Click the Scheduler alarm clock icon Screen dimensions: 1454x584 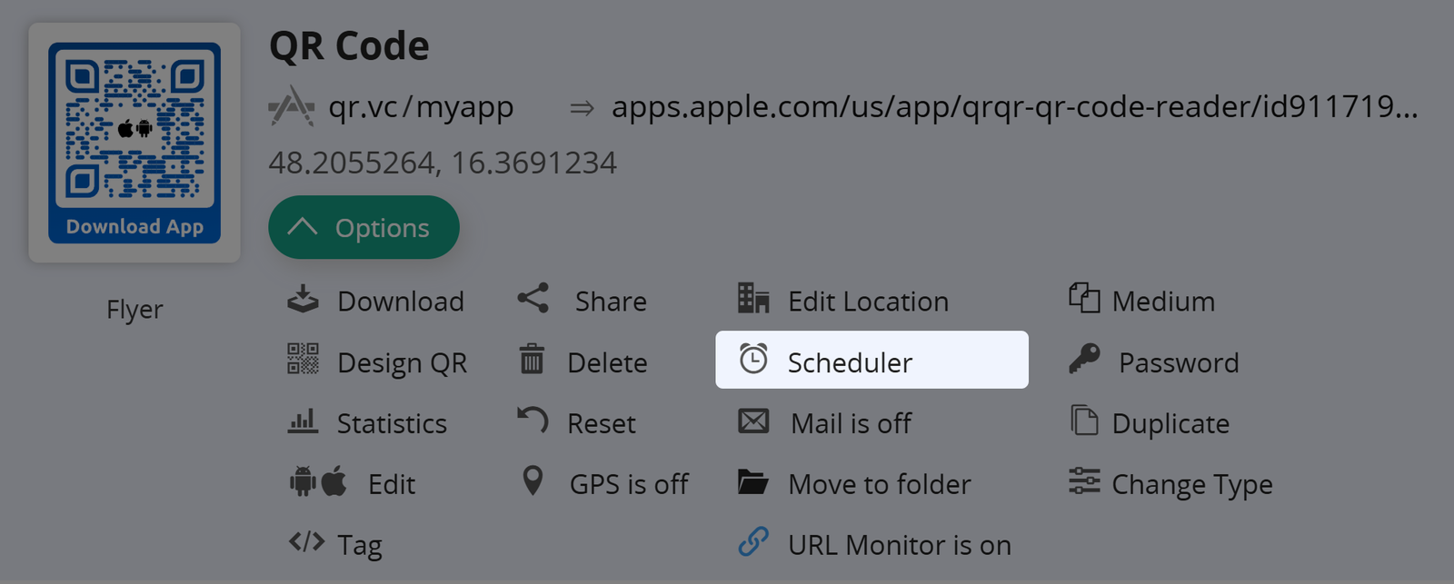pos(753,360)
